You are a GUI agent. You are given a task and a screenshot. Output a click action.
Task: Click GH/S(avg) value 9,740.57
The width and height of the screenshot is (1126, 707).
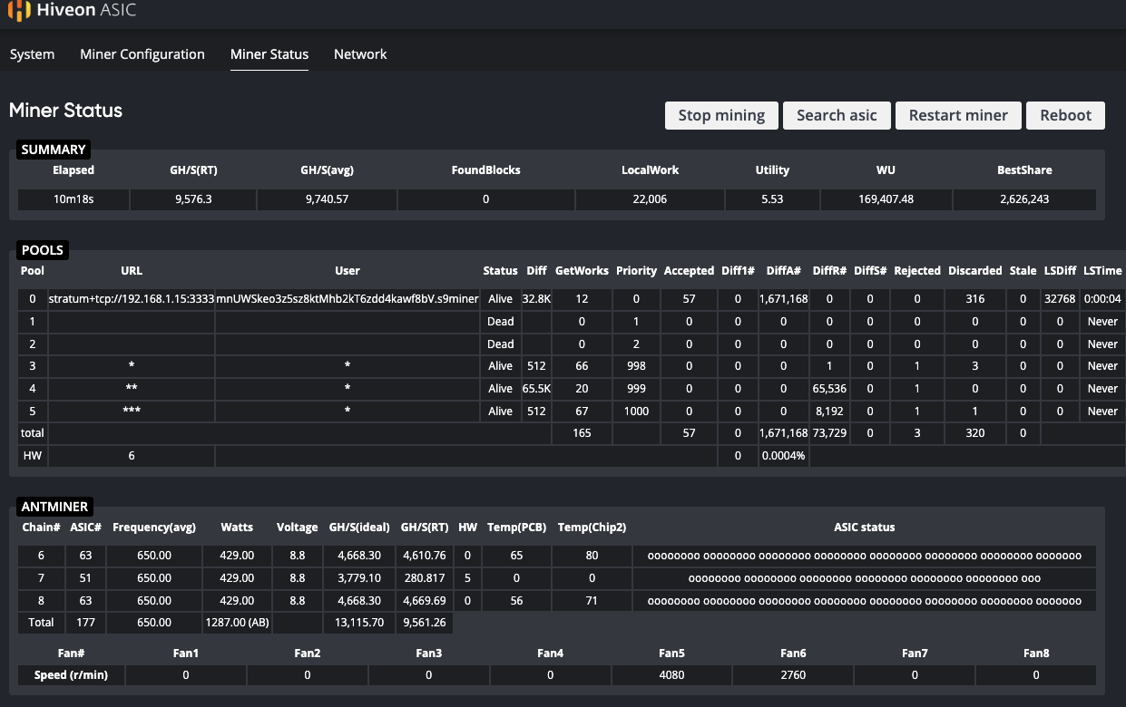pos(326,199)
